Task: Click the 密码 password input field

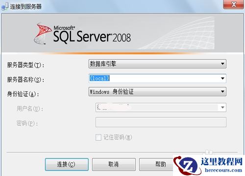Action: pos(161,122)
